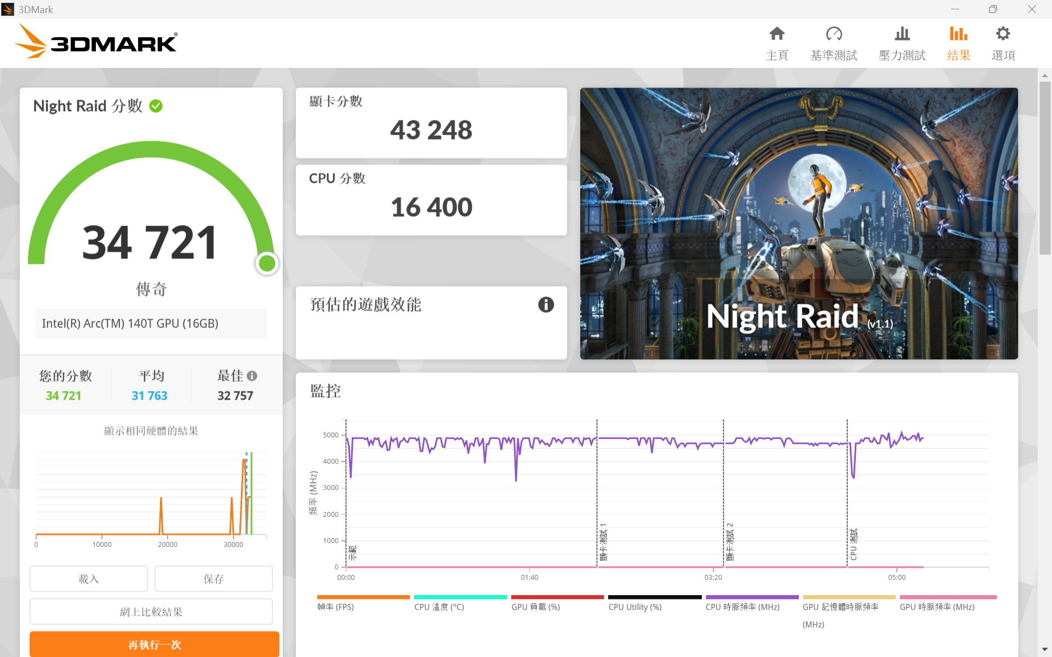Click the 3DMark logo in header
The width and height of the screenshot is (1052, 657).
(96, 42)
